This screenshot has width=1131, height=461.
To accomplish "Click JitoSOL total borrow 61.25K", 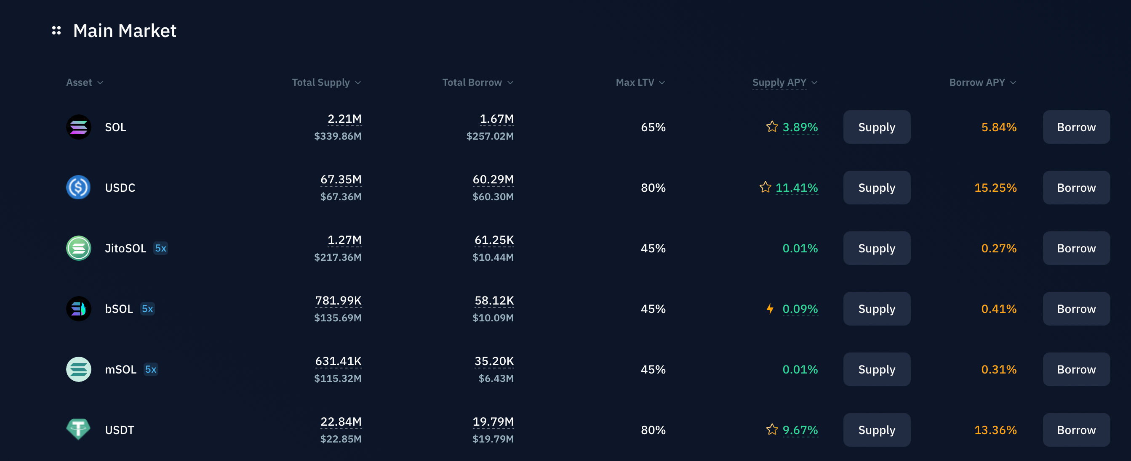I will [494, 240].
